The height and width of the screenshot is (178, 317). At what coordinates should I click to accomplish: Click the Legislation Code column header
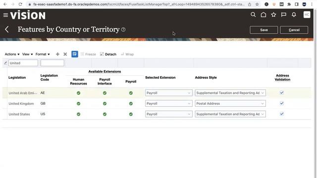[49, 78]
